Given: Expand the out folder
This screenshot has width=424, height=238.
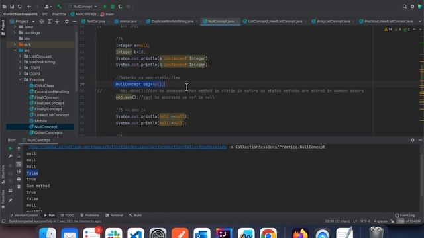Looking at the screenshot, I should 15,44.
